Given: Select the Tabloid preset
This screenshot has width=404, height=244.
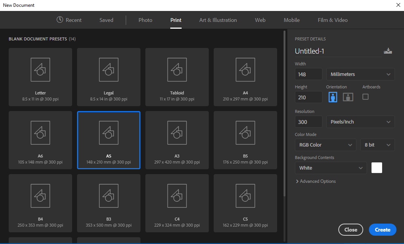Looking at the screenshot, I should point(177,77).
